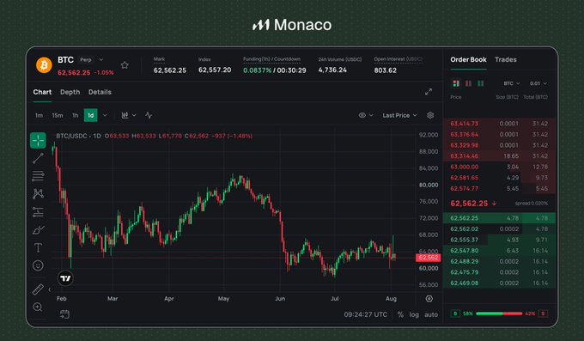Click the mid price 62,562.25 in order book

click(x=469, y=203)
